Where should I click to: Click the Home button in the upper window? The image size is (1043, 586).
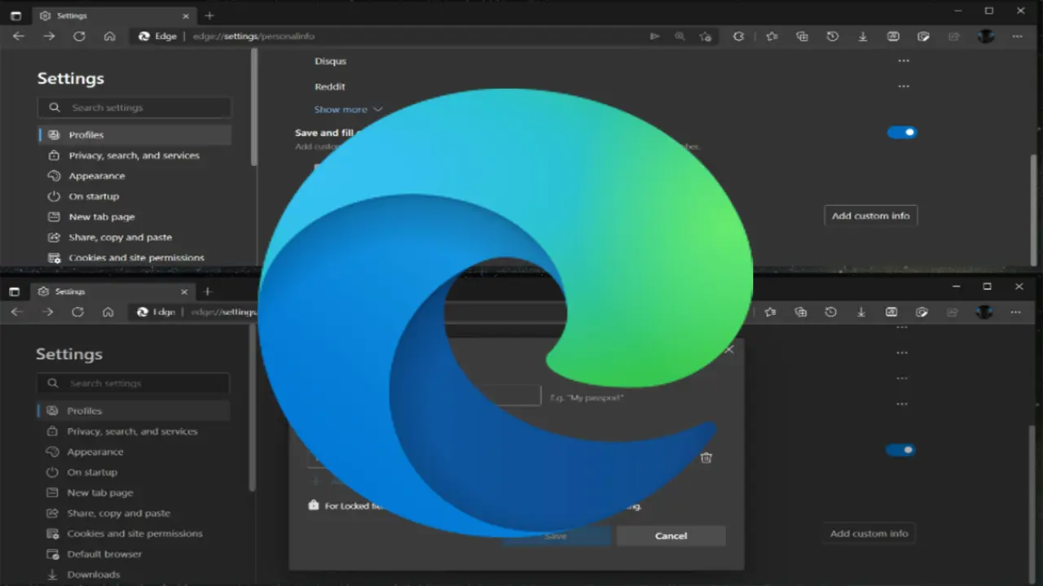click(x=109, y=37)
